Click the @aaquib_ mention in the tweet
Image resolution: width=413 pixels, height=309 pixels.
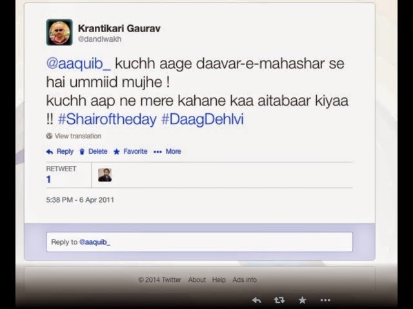[79, 64]
